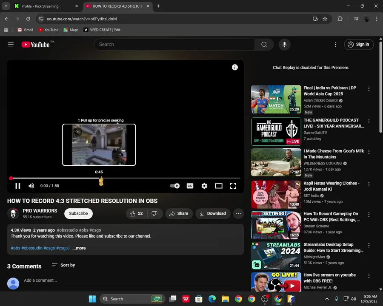Open GamerGuild Podcast live thumbnail
Viewport: 383px width, 306px height.
pos(276,131)
